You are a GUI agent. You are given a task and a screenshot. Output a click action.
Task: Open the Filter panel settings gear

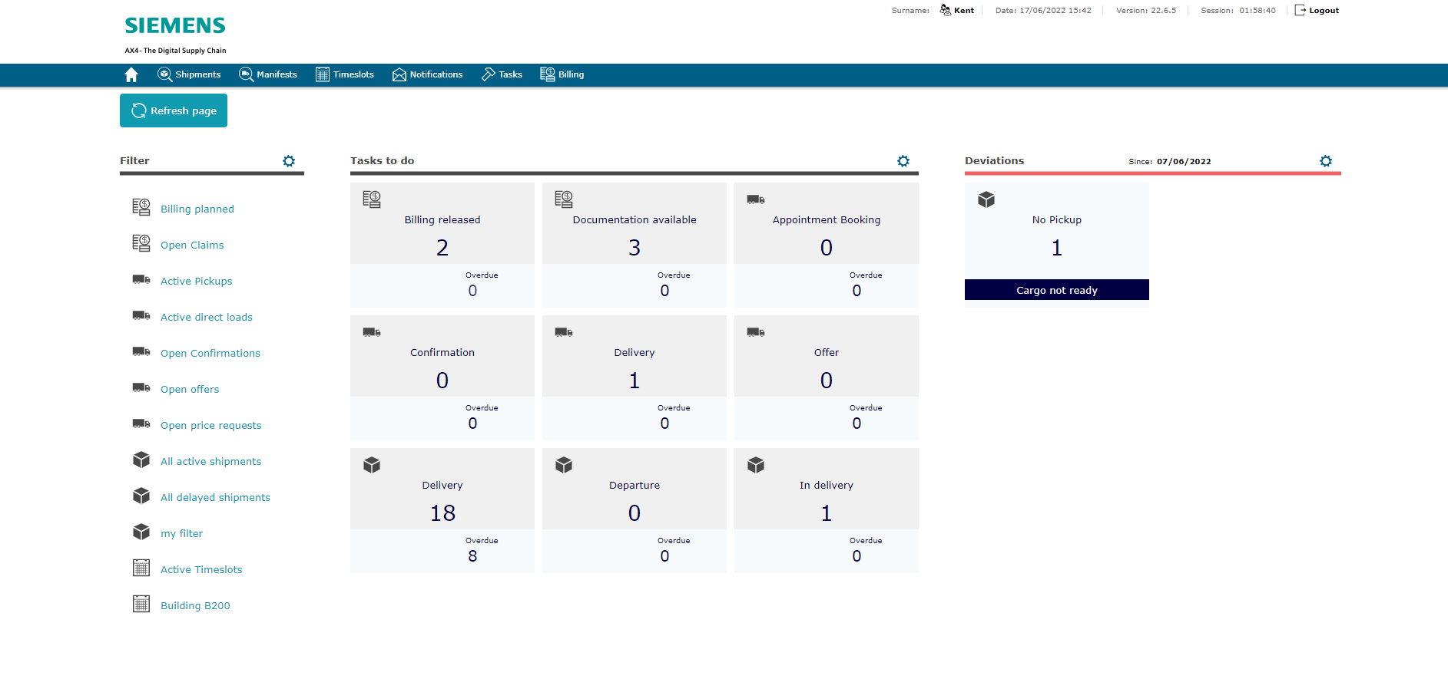[x=289, y=161]
